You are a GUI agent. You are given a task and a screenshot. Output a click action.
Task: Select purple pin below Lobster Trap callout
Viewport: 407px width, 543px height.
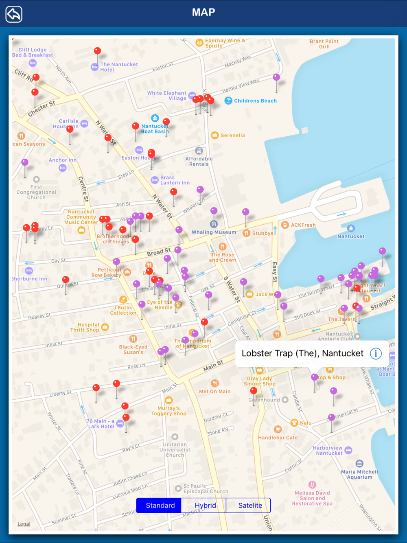315,378
